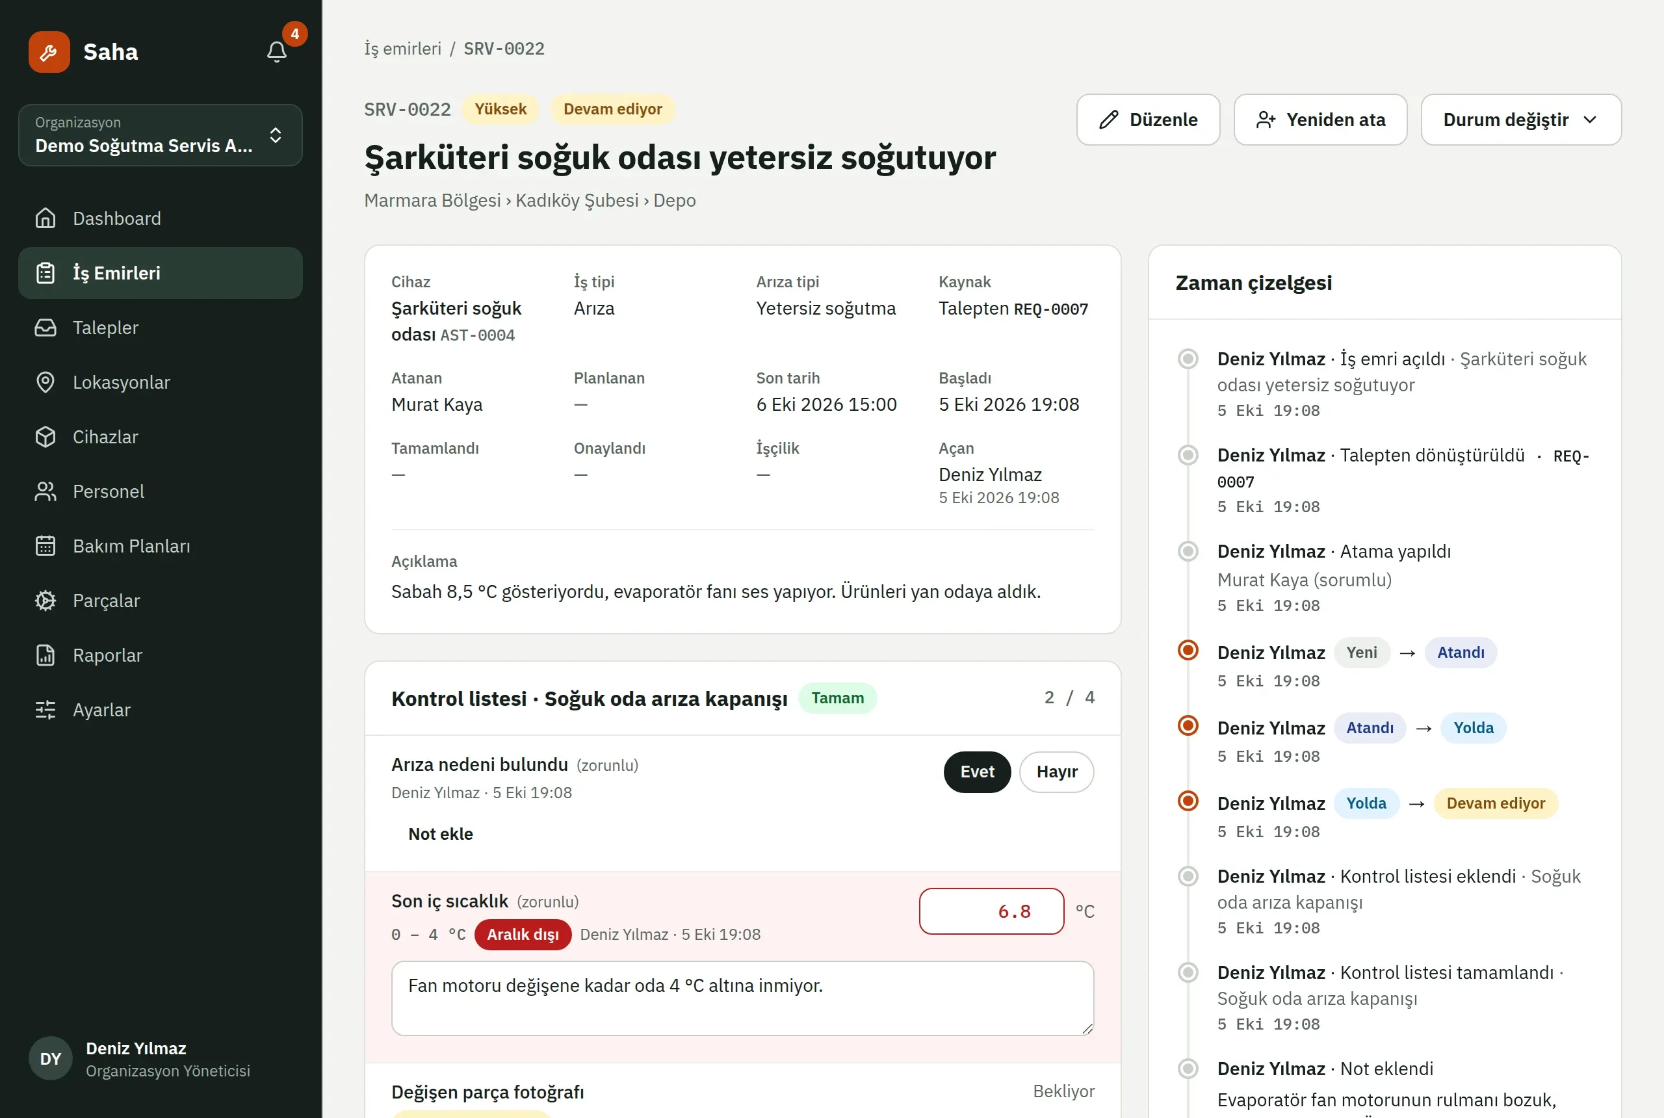Click the Dashboard home icon
Image resolution: width=1664 pixels, height=1118 pixels.
click(45, 218)
